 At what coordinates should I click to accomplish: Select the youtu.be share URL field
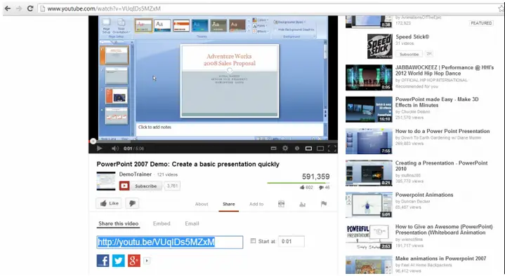pos(170,242)
